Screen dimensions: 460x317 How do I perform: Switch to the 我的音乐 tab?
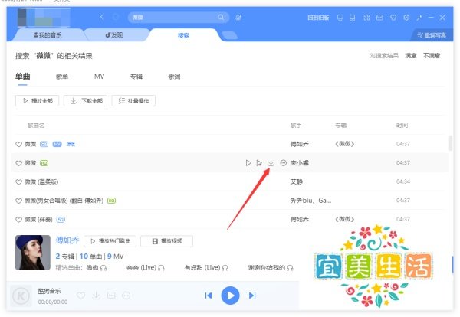click(x=48, y=35)
